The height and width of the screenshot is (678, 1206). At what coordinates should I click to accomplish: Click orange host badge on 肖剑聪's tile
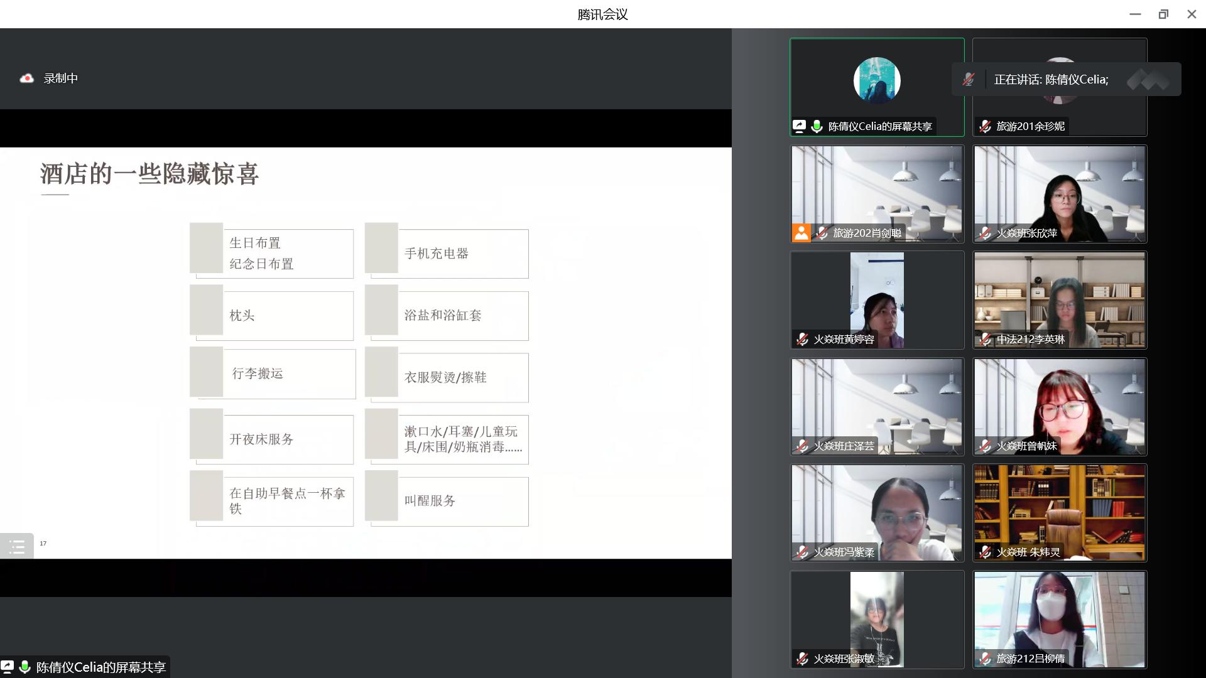tap(801, 233)
